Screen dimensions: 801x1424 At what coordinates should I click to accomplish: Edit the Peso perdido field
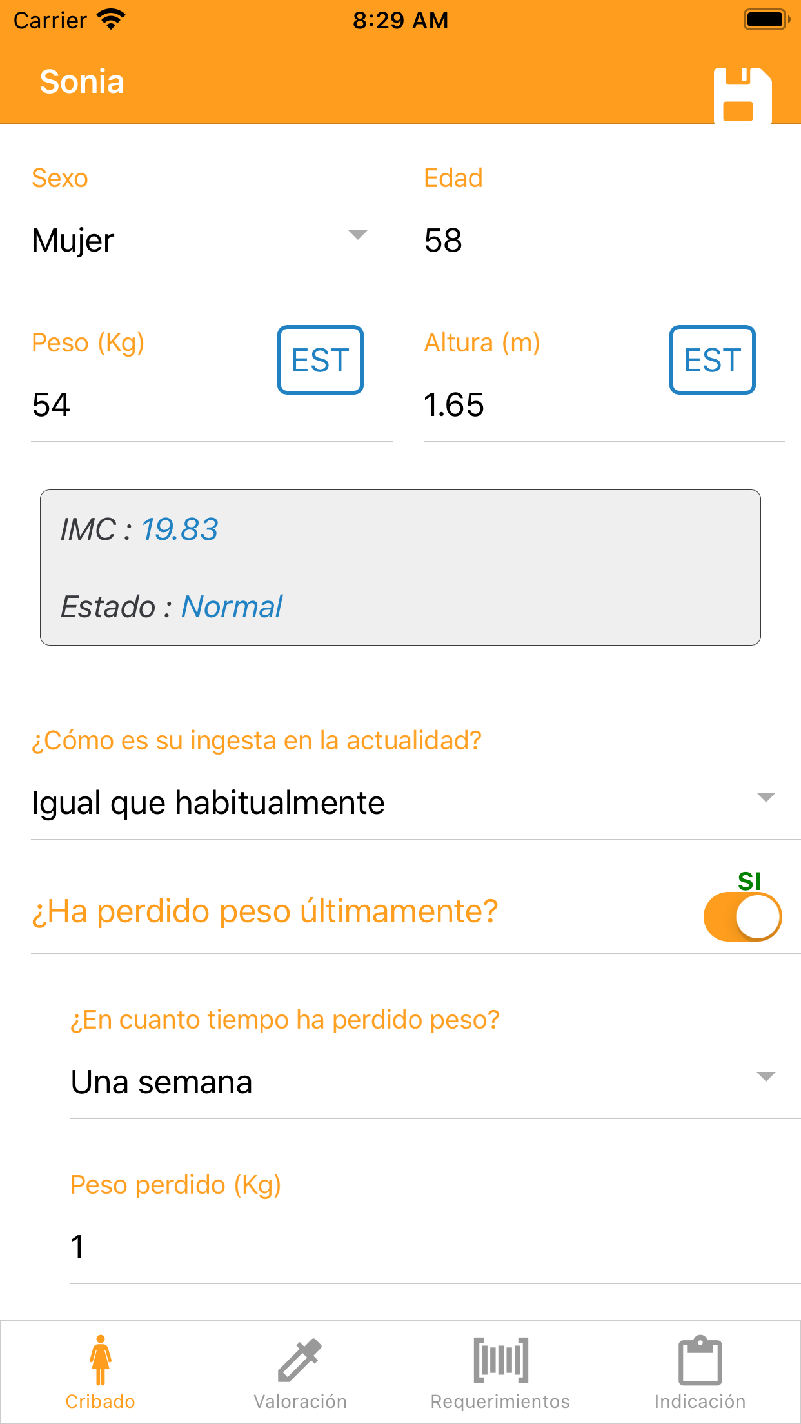coord(432,1247)
